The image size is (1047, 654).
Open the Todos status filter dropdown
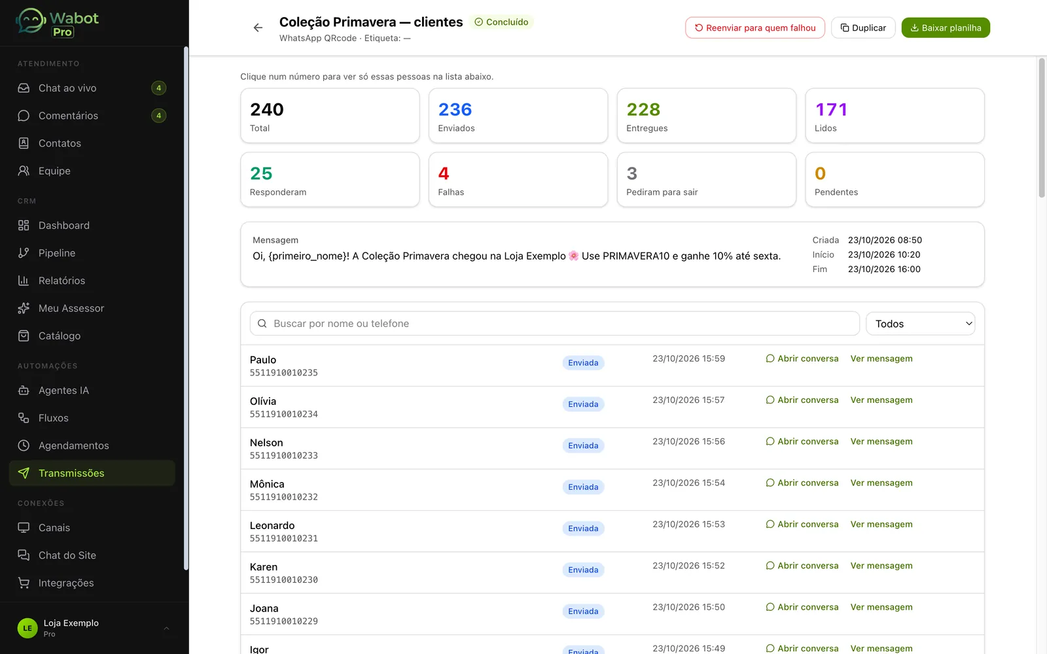(x=921, y=324)
